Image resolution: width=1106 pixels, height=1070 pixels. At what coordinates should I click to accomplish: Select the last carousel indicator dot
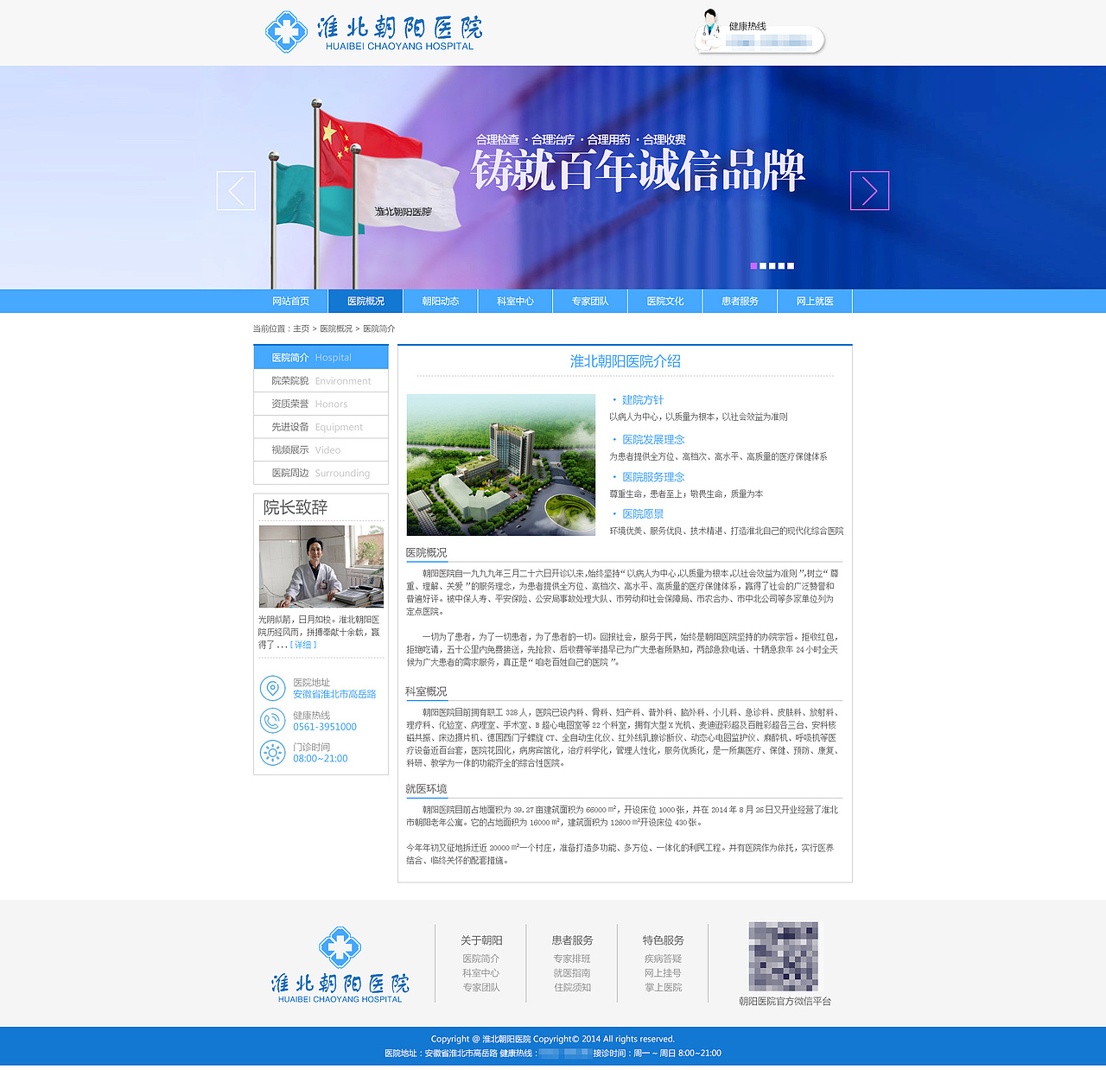click(791, 266)
